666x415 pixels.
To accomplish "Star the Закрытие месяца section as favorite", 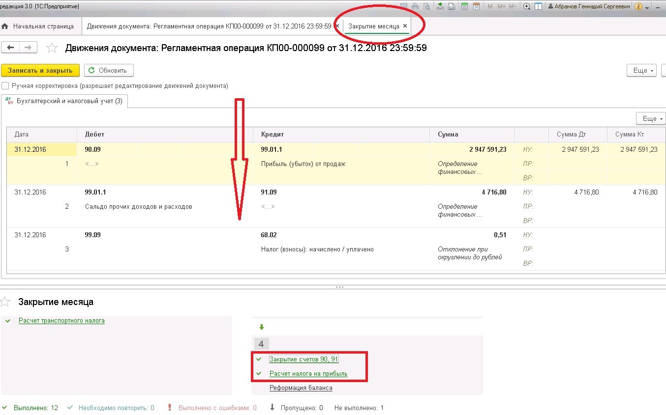I will pos(5,302).
